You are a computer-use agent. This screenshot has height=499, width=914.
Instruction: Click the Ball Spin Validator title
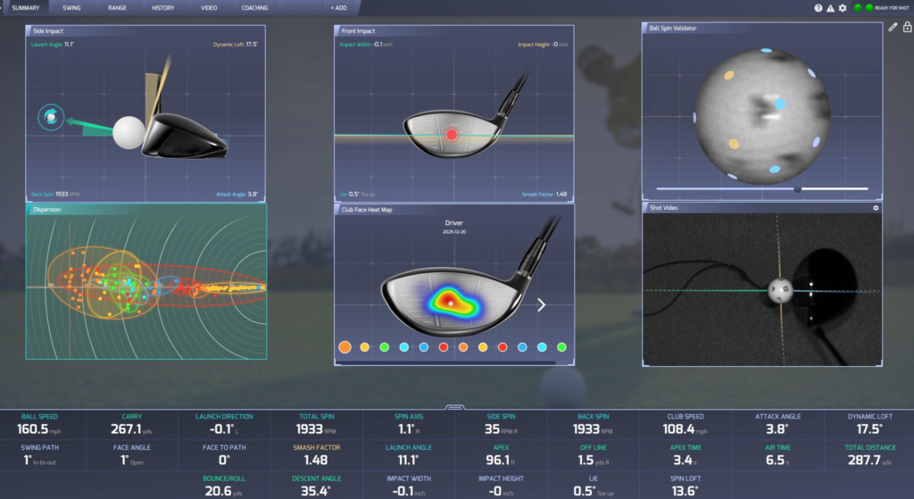[x=673, y=28]
